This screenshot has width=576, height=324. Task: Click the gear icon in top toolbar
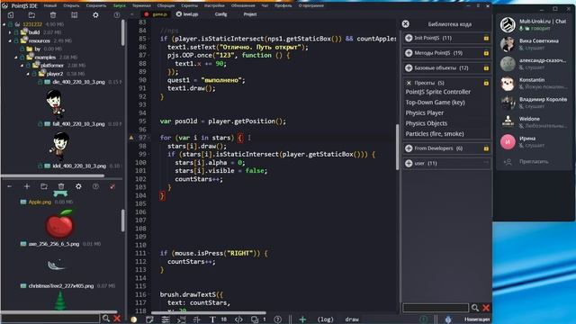(x=95, y=15)
